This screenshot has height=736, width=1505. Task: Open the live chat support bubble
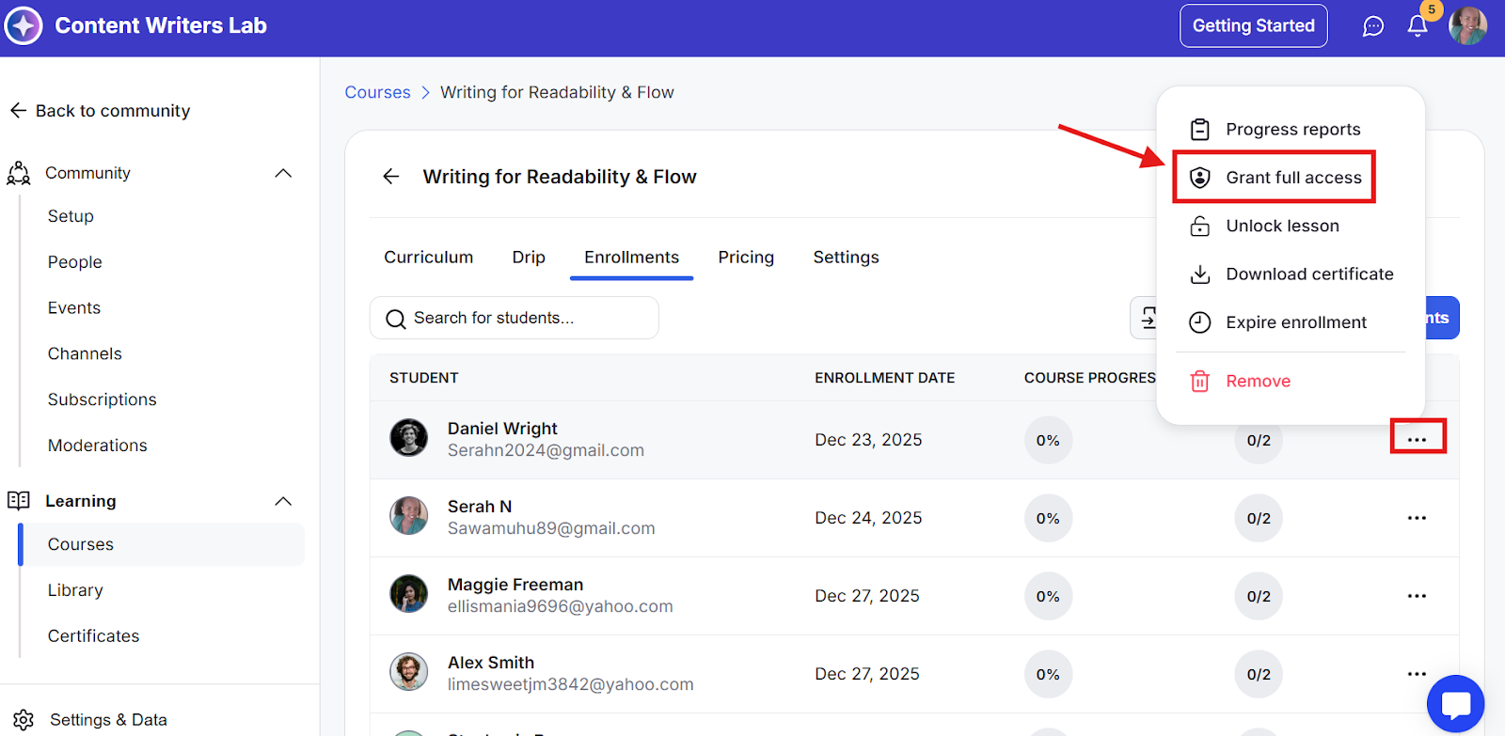click(x=1455, y=704)
